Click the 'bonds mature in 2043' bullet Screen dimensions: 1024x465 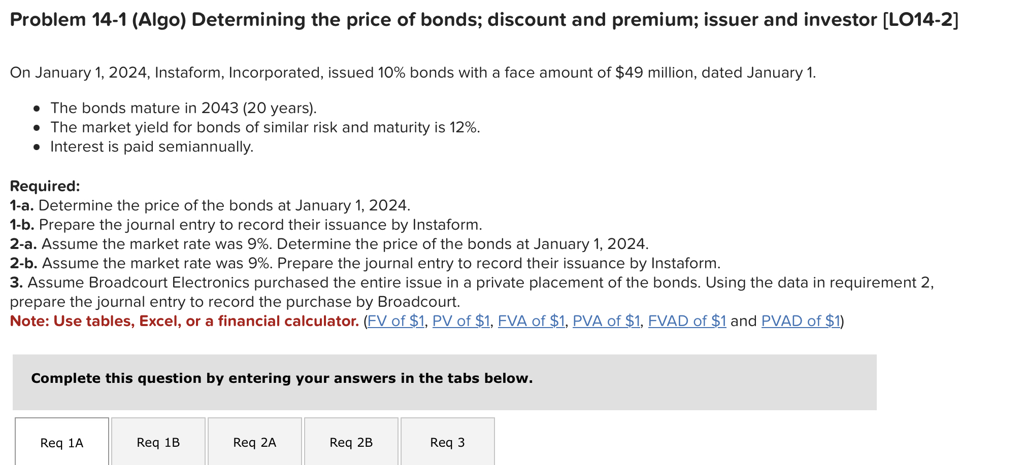(183, 108)
